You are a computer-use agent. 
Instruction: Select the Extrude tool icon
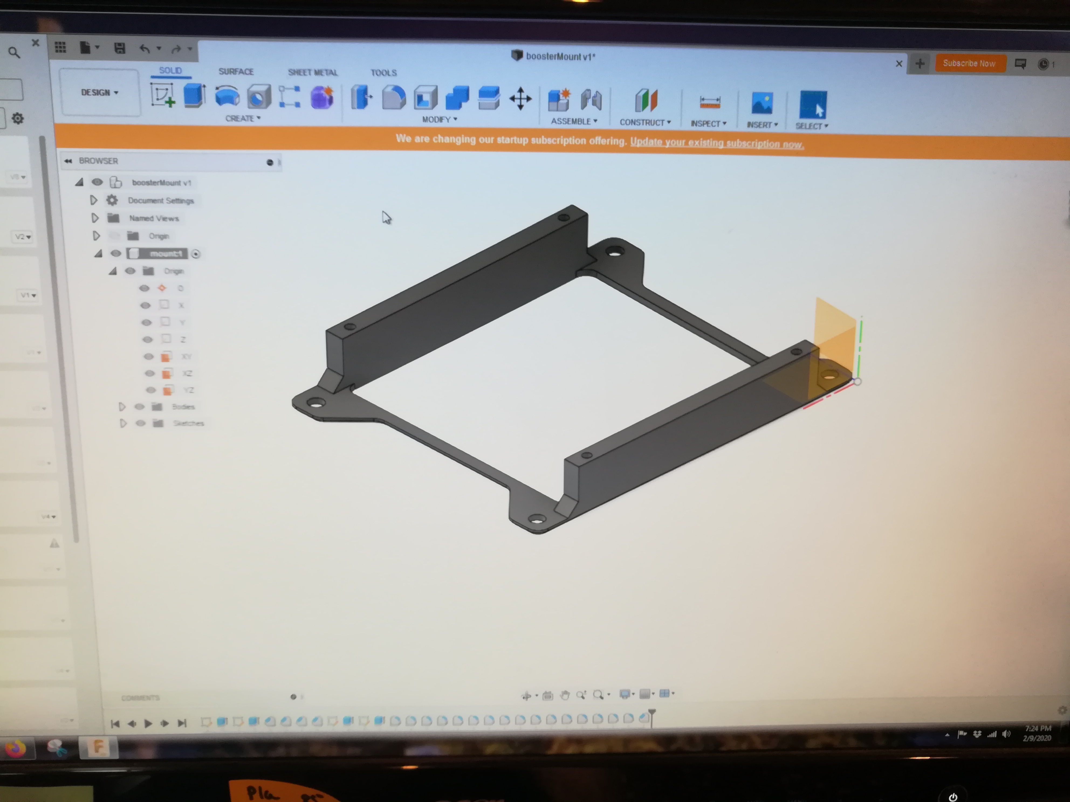[194, 95]
